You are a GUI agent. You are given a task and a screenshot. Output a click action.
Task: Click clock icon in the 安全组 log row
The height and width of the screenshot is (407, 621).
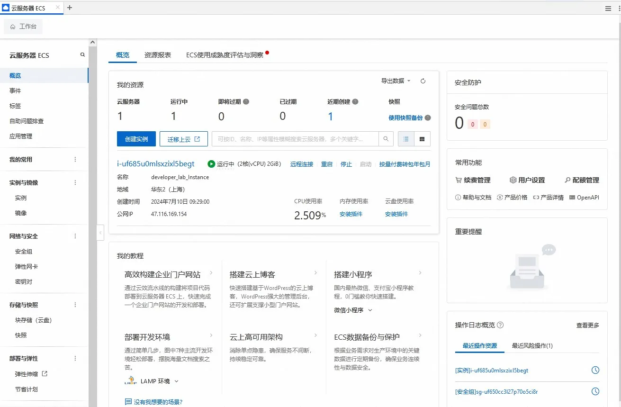coord(595,391)
